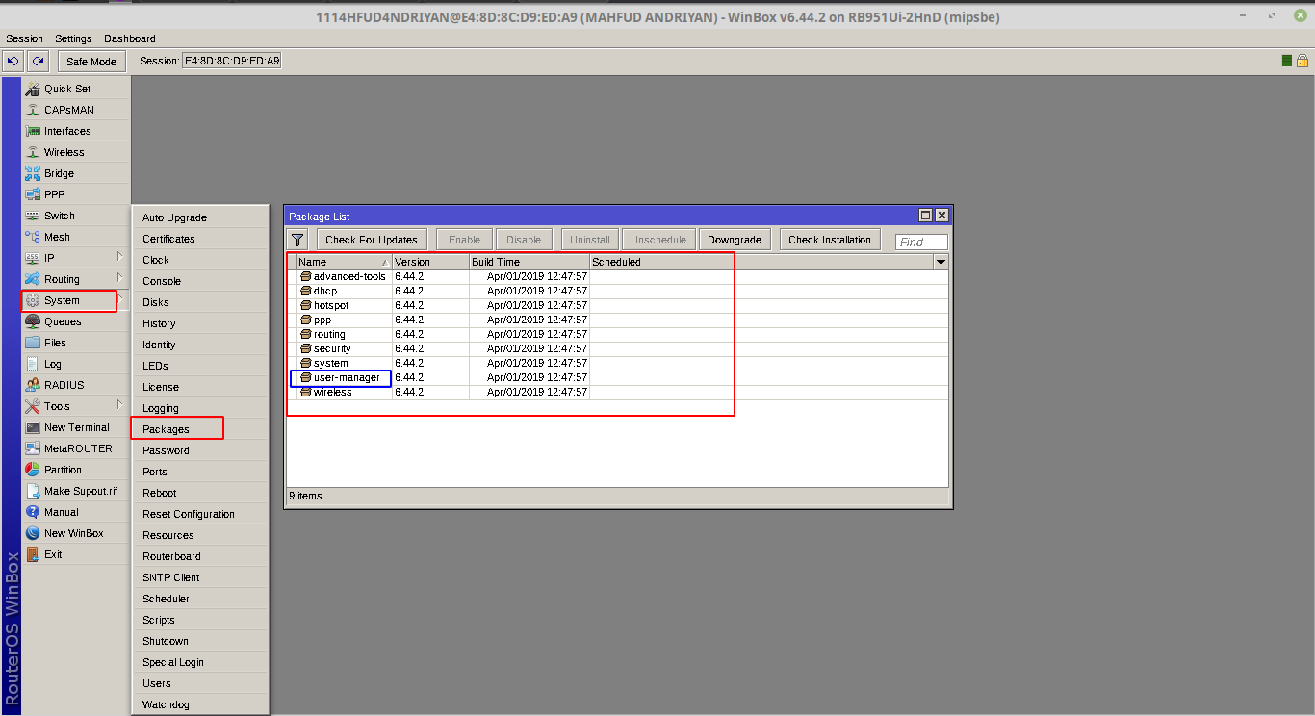Click the Uninstall button
1315x716 pixels.
590,240
